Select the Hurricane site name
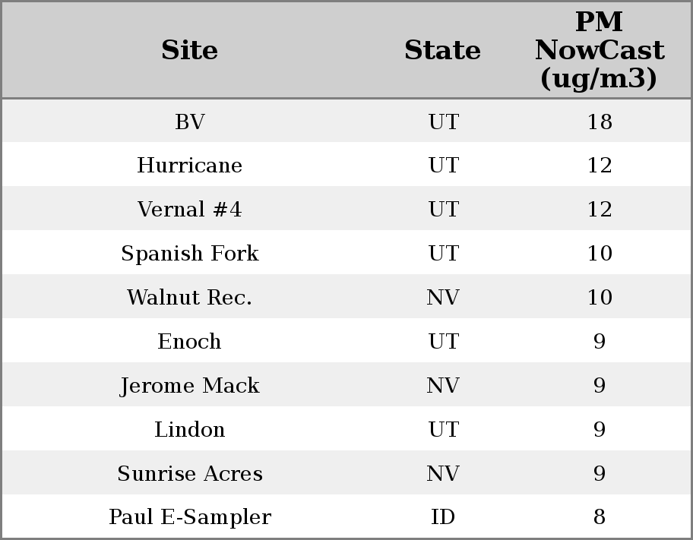The height and width of the screenshot is (540, 693). [190, 166]
